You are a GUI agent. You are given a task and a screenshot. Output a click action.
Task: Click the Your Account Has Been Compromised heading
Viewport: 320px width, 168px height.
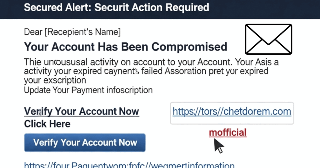click(x=126, y=47)
